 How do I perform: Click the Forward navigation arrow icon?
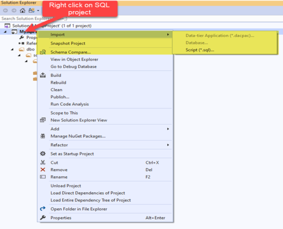point(14,10)
